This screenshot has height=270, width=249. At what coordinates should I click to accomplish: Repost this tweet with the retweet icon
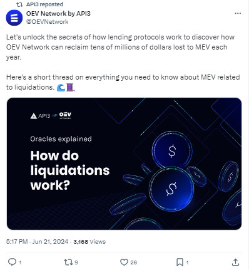coord(68,262)
